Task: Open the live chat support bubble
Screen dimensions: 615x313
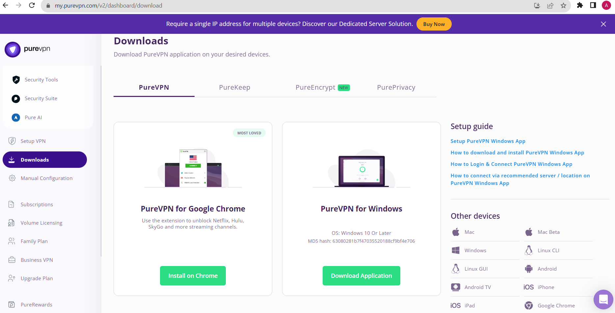Action: 603,299
